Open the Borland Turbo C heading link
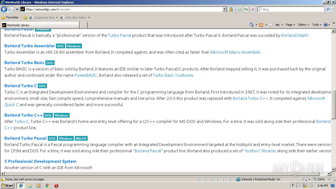Screen dimensions: 336x189 tap(21, 86)
